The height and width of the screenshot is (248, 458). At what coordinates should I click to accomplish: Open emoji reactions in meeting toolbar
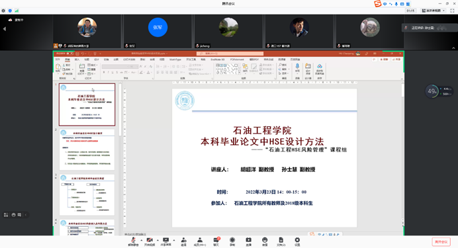coord(265,241)
